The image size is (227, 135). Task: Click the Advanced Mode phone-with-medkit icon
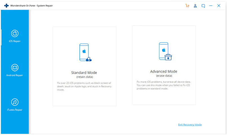pyautogui.click(x=164, y=51)
